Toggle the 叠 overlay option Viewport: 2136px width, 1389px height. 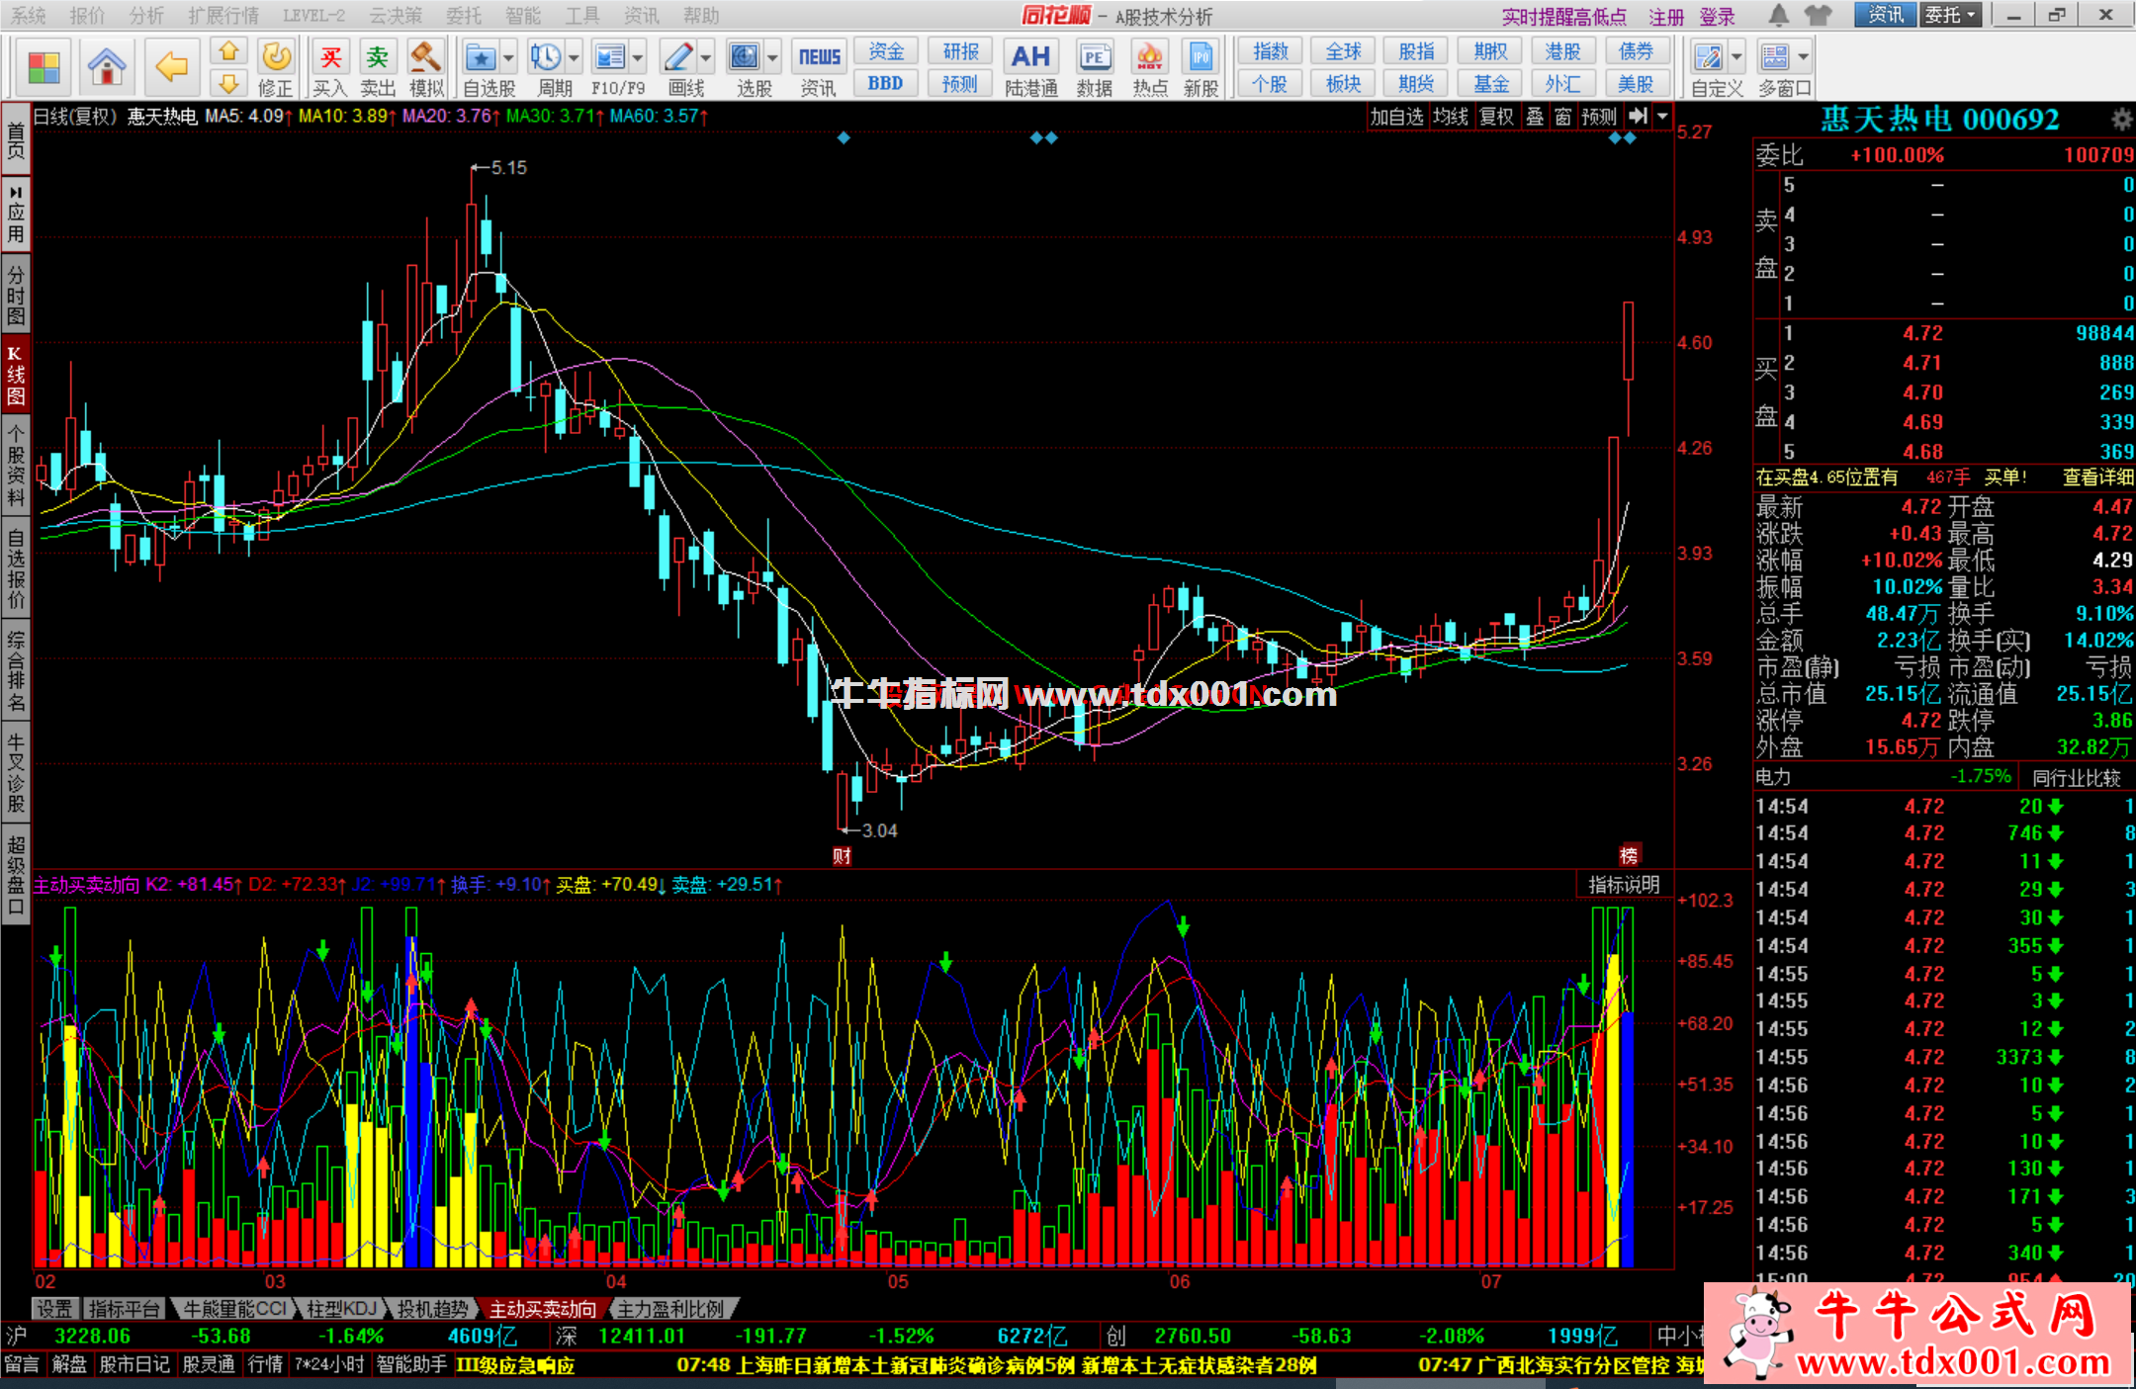tap(1535, 117)
